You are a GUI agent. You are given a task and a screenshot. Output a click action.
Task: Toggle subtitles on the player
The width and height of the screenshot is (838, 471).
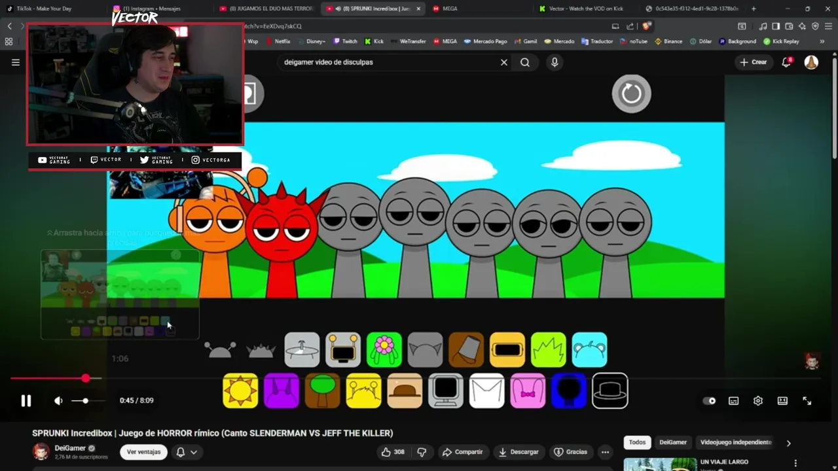coord(733,400)
